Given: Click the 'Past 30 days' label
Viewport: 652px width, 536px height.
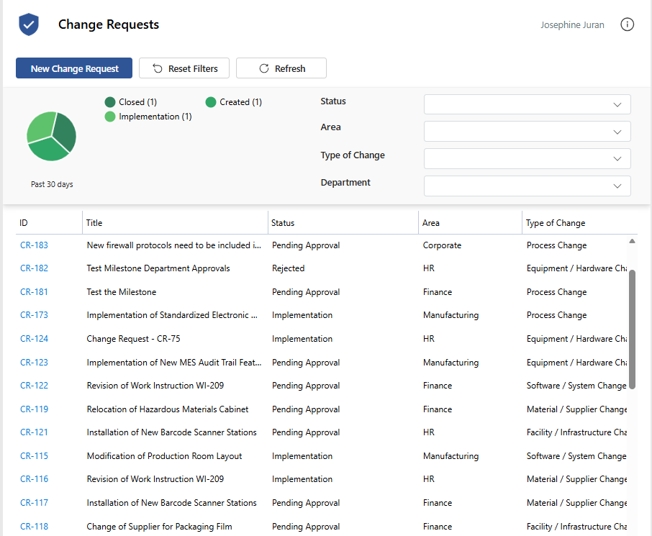Looking at the screenshot, I should click(52, 184).
